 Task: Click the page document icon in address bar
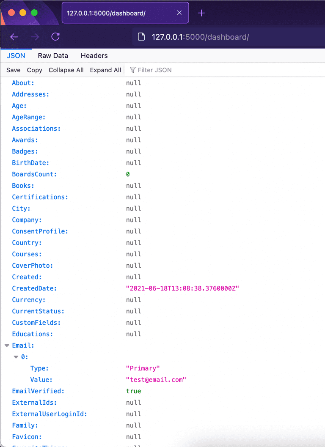tap(142, 37)
